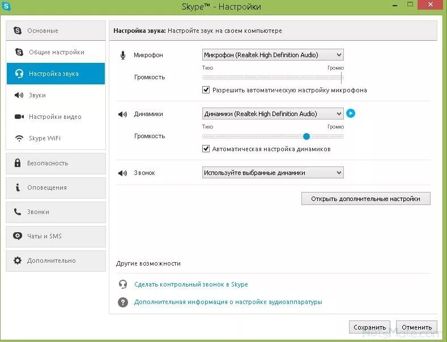Select Общие настройки in sidebar
This screenshot has width=447, height=342.
pyautogui.click(x=56, y=52)
